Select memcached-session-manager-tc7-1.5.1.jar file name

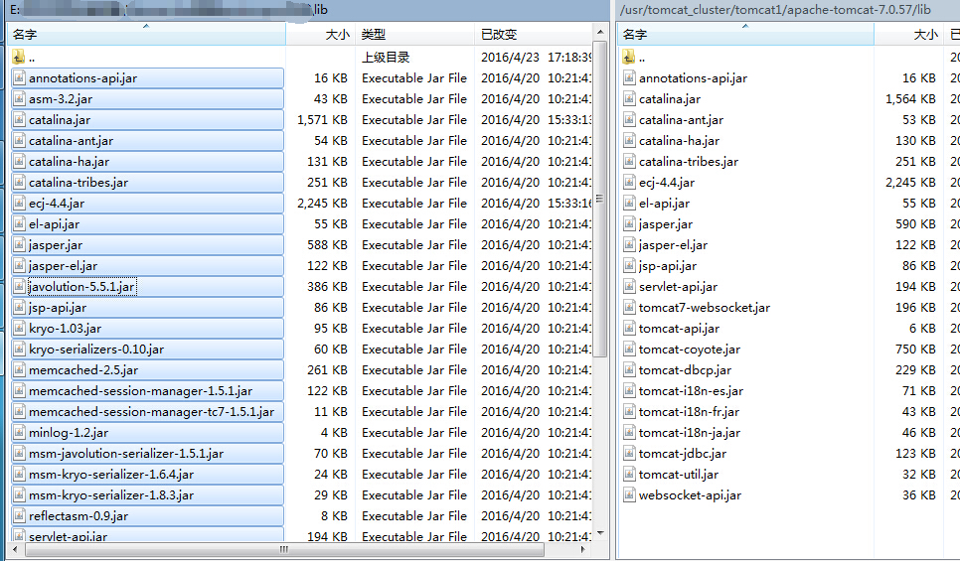151,412
